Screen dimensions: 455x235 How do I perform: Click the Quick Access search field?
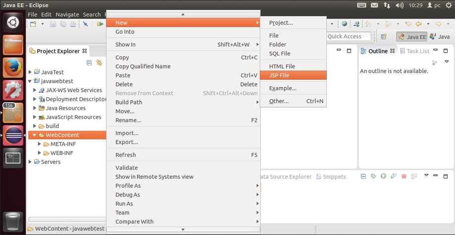coord(349,36)
